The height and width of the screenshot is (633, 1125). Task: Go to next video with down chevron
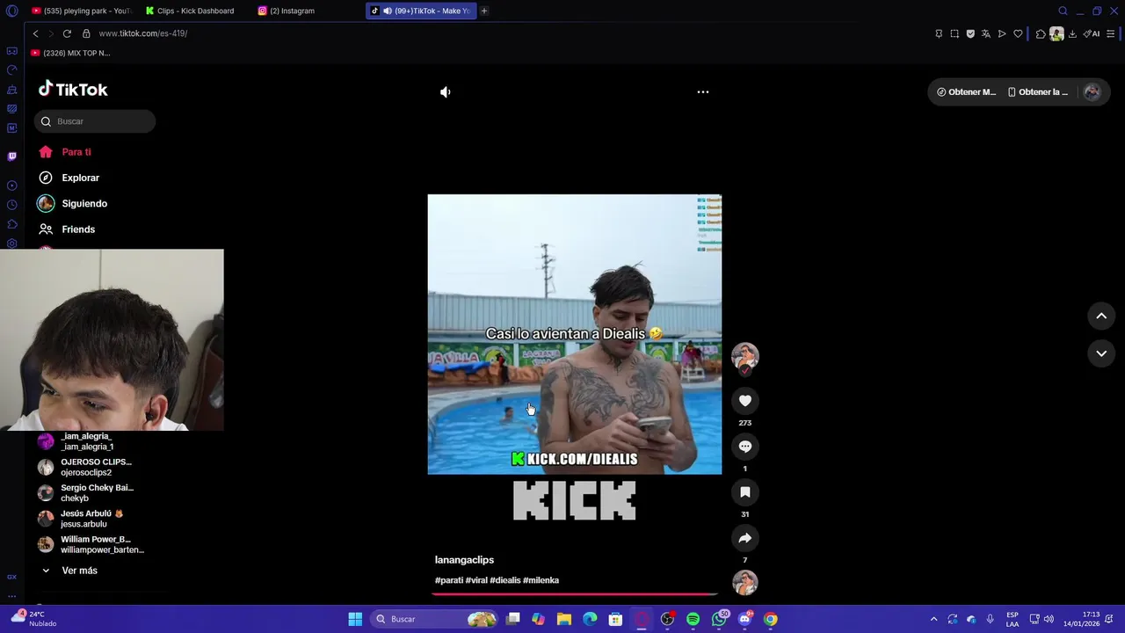tap(1101, 353)
